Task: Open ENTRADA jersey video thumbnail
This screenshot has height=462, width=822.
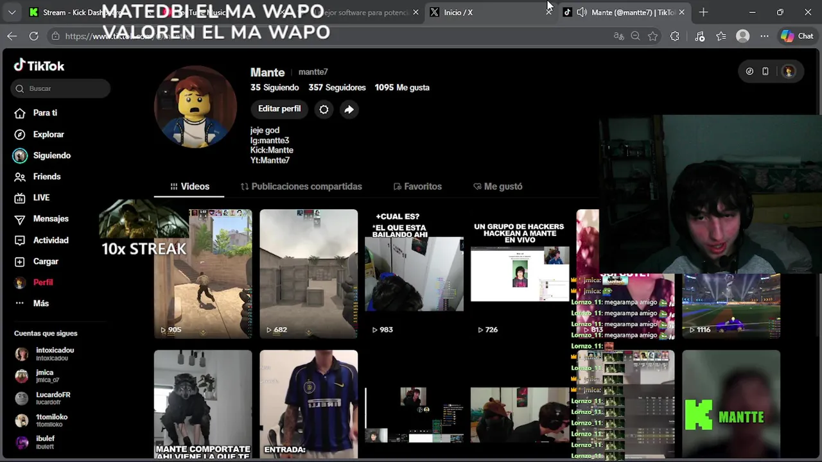Action: click(x=308, y=404)
